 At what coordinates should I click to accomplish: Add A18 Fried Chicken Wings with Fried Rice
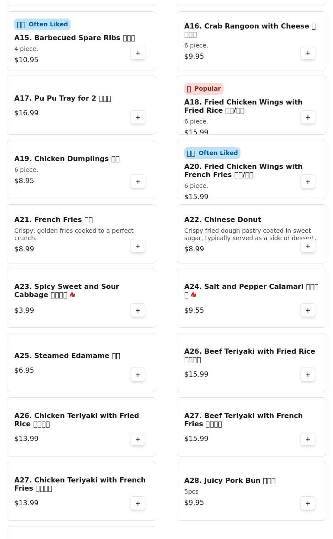coord(308,117)
